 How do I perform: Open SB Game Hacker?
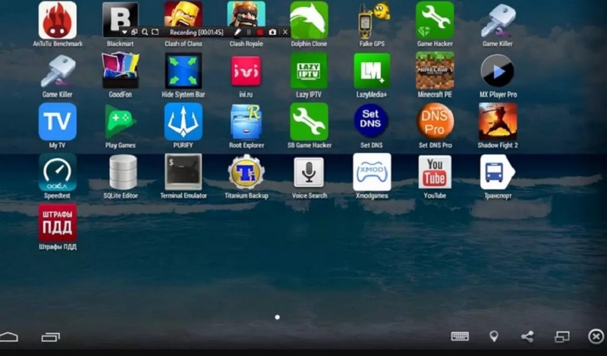309,121
